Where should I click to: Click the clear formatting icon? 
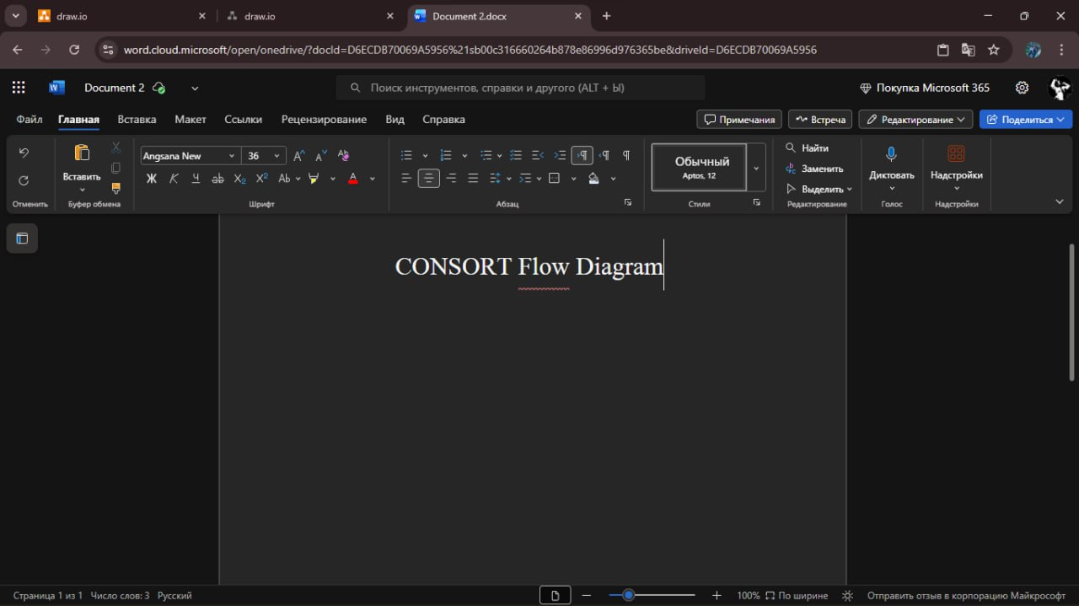[x=343, y=155]
